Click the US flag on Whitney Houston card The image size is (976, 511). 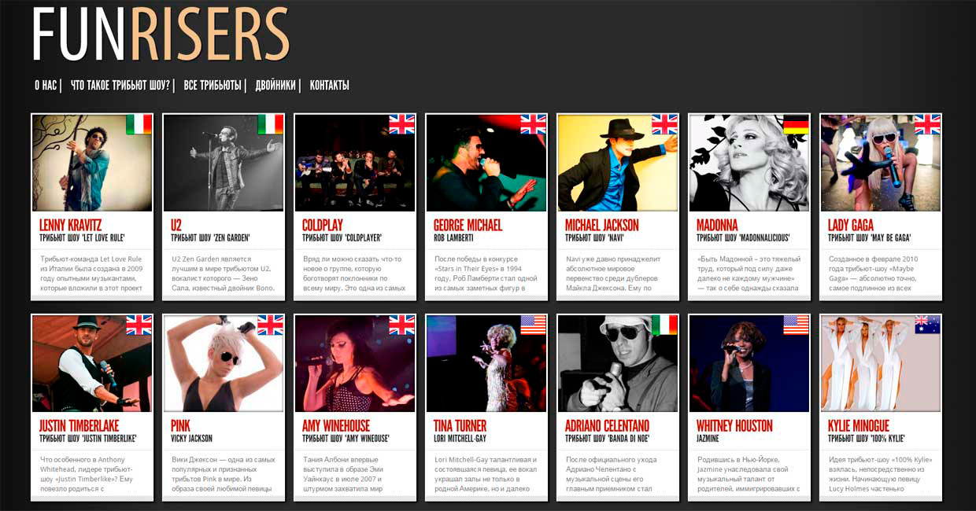[797, 325]
